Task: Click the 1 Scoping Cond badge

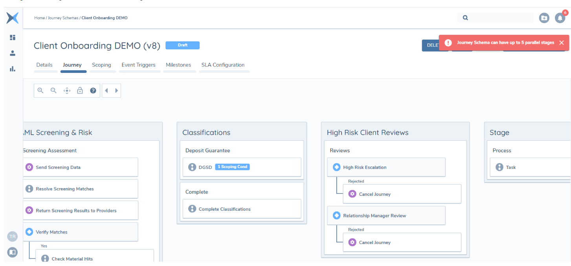Action: coord(232,167)
